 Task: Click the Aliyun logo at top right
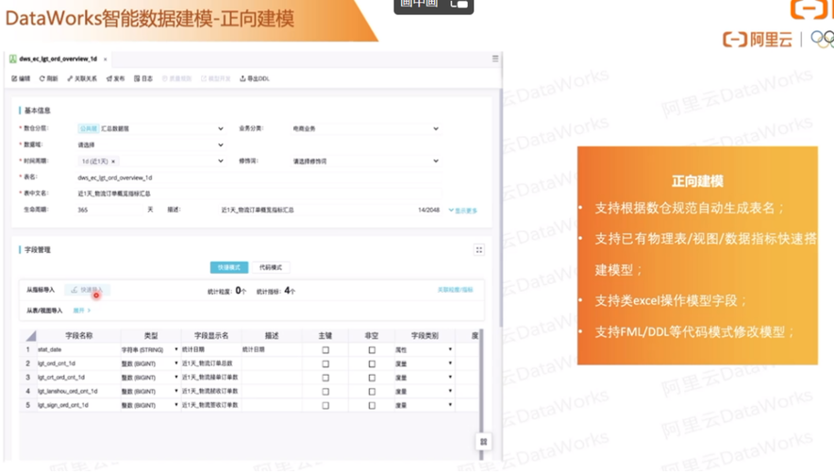758,40
